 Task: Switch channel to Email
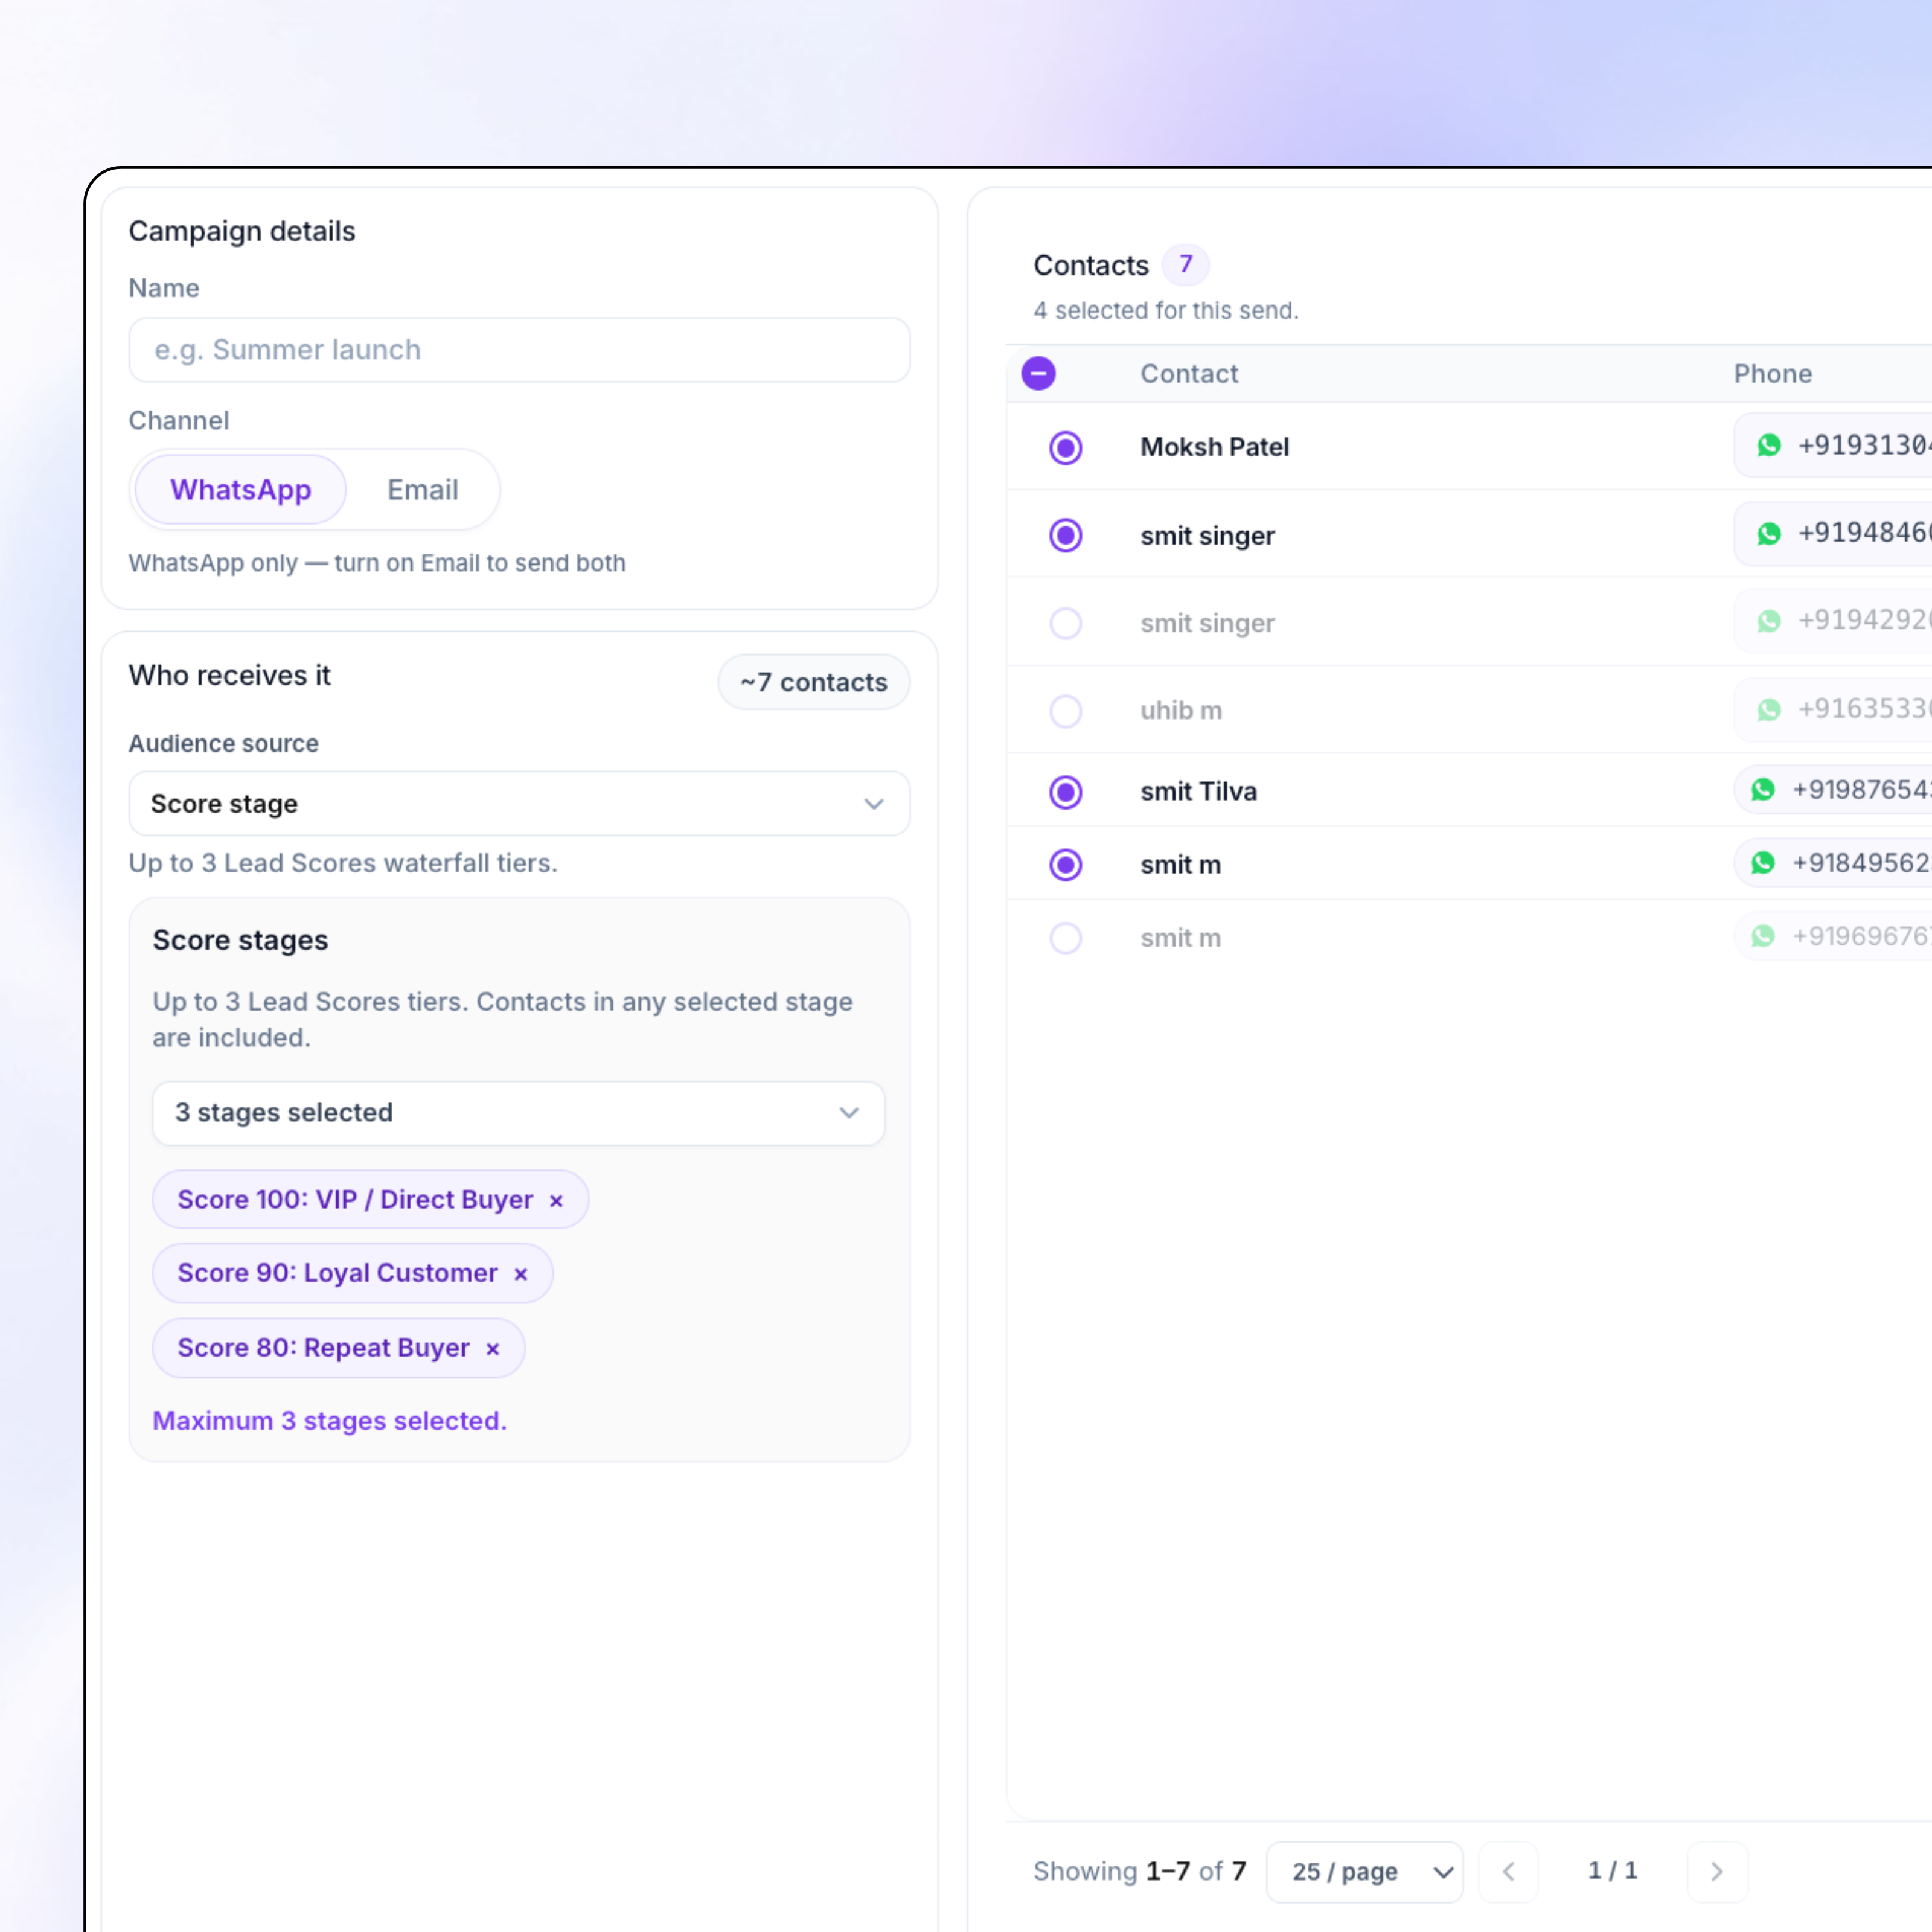pos(422,490)
